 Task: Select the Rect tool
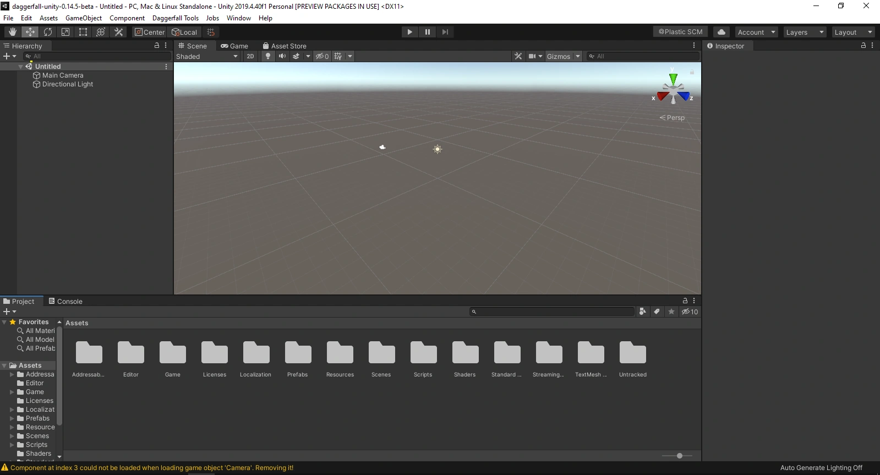[x=83, y=32]
